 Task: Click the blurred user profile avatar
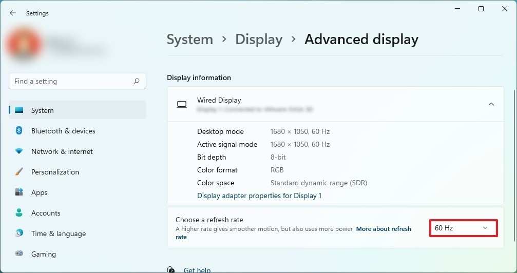click(23, 44)
